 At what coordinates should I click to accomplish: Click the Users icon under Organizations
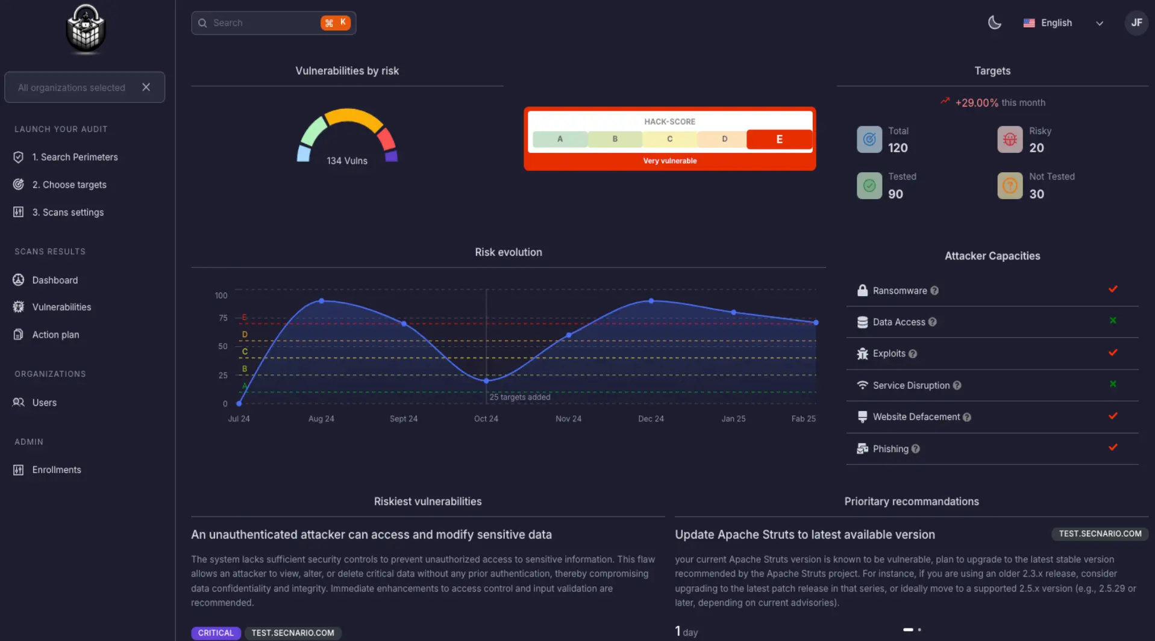coord(17,402)
